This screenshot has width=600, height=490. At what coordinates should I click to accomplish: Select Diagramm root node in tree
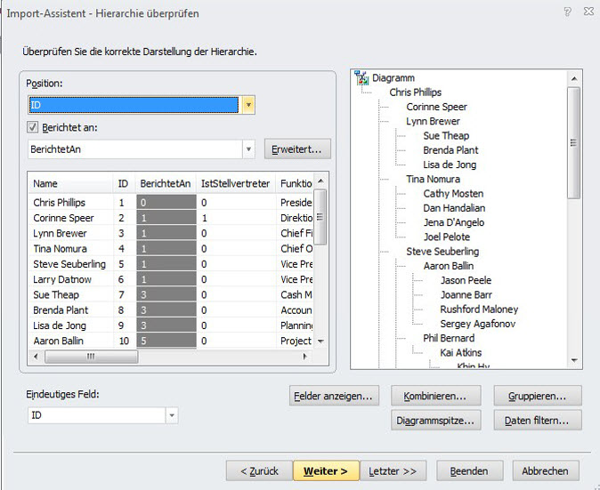[393, 78]
